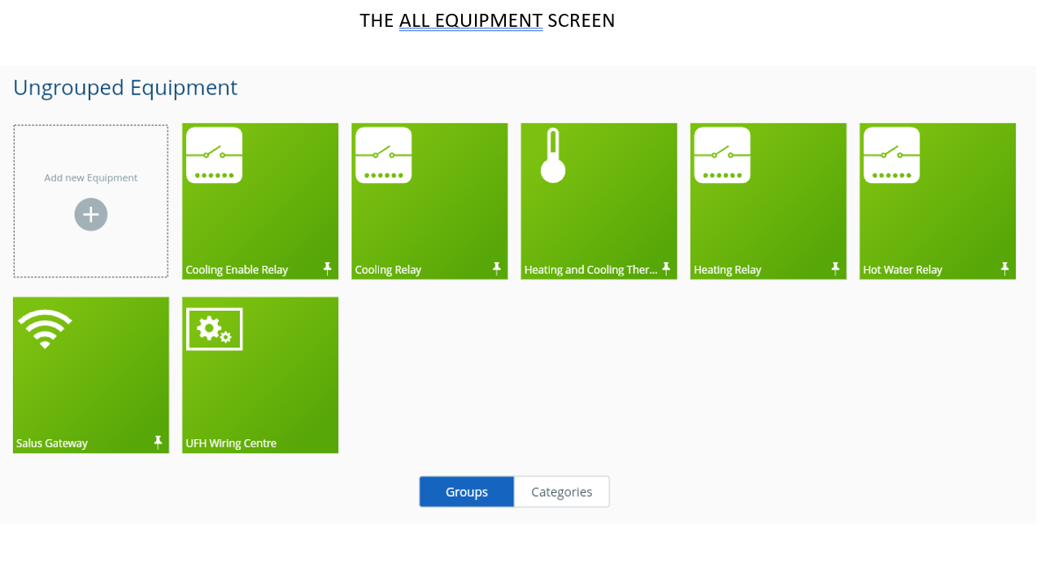This screenshot has width=1041, height=575.
Task: Click the thermometer icon on thermostat tile
Action: tap(553, 155)
